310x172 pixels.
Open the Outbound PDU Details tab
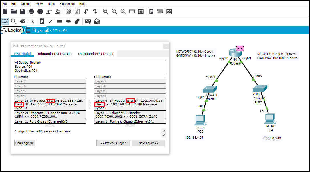[x=96, y=53]
